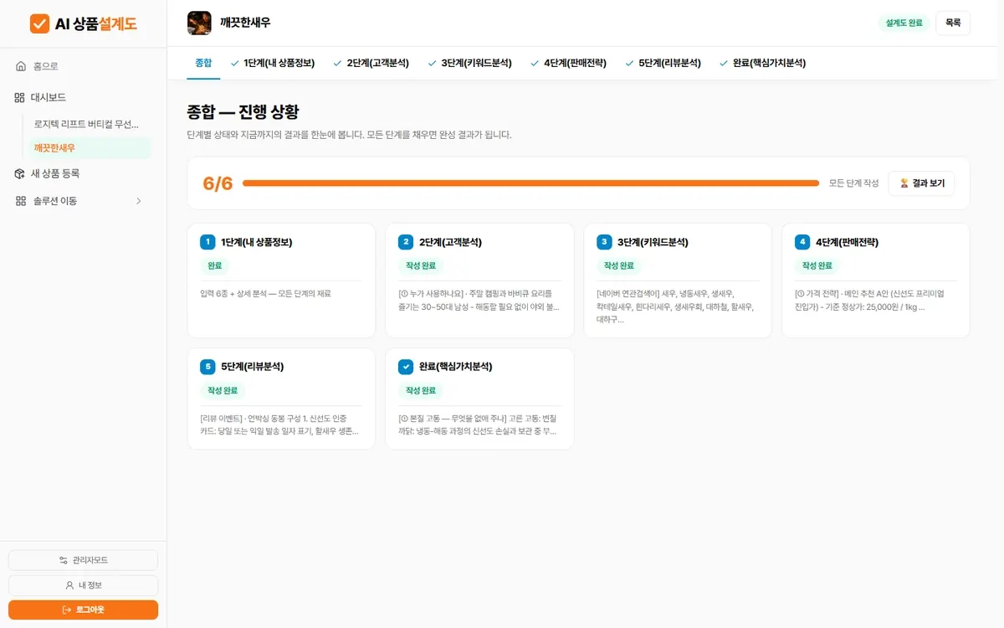Click the exit icon in the 로그아웃 button
Image resolution: width=1004 pixels, height=628 pixels.
coord(67,610)
